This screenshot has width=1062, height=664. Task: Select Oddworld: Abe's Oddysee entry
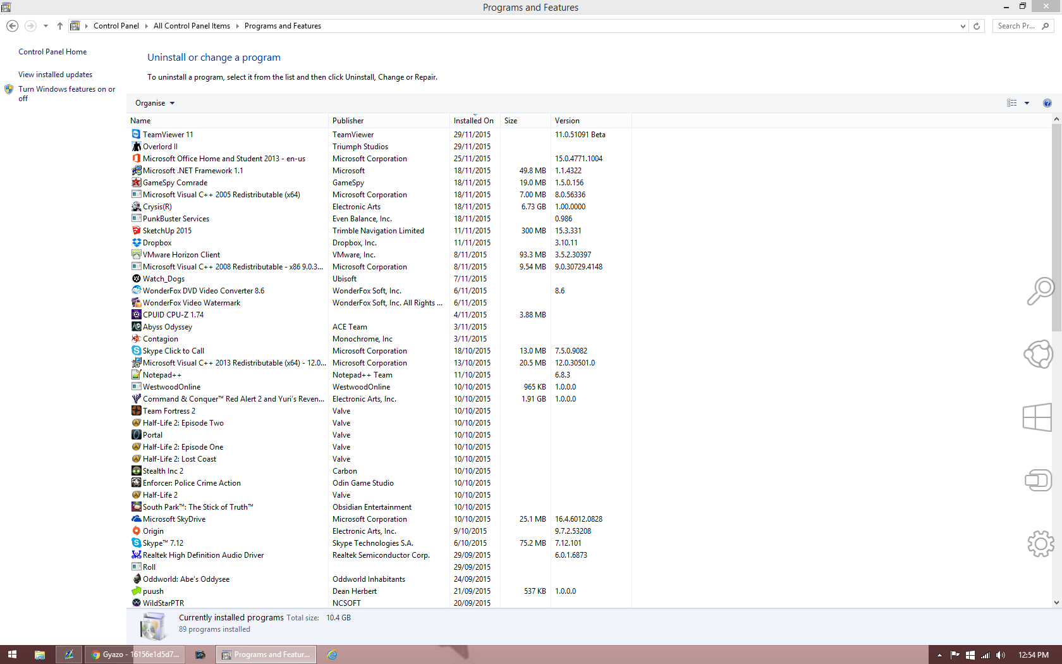379,579
